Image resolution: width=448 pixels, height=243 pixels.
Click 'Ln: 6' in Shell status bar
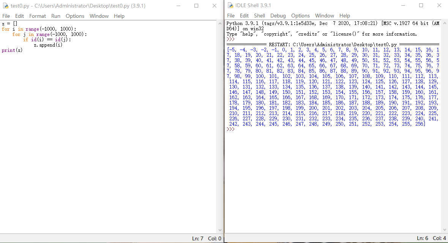422,238
